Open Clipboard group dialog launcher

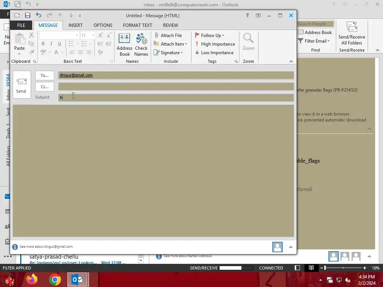tap(34, 62)
